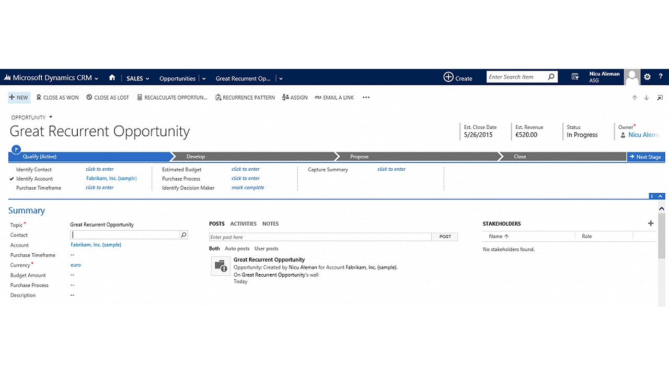Filter to User posts
This screenshot has width=669, height=376.
click(267, 249)
